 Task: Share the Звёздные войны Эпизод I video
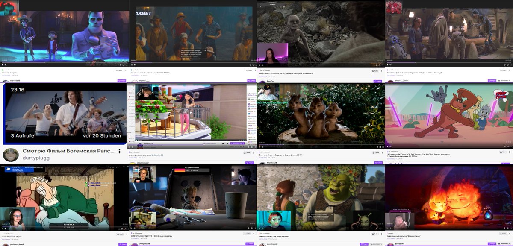coord(503,70)
